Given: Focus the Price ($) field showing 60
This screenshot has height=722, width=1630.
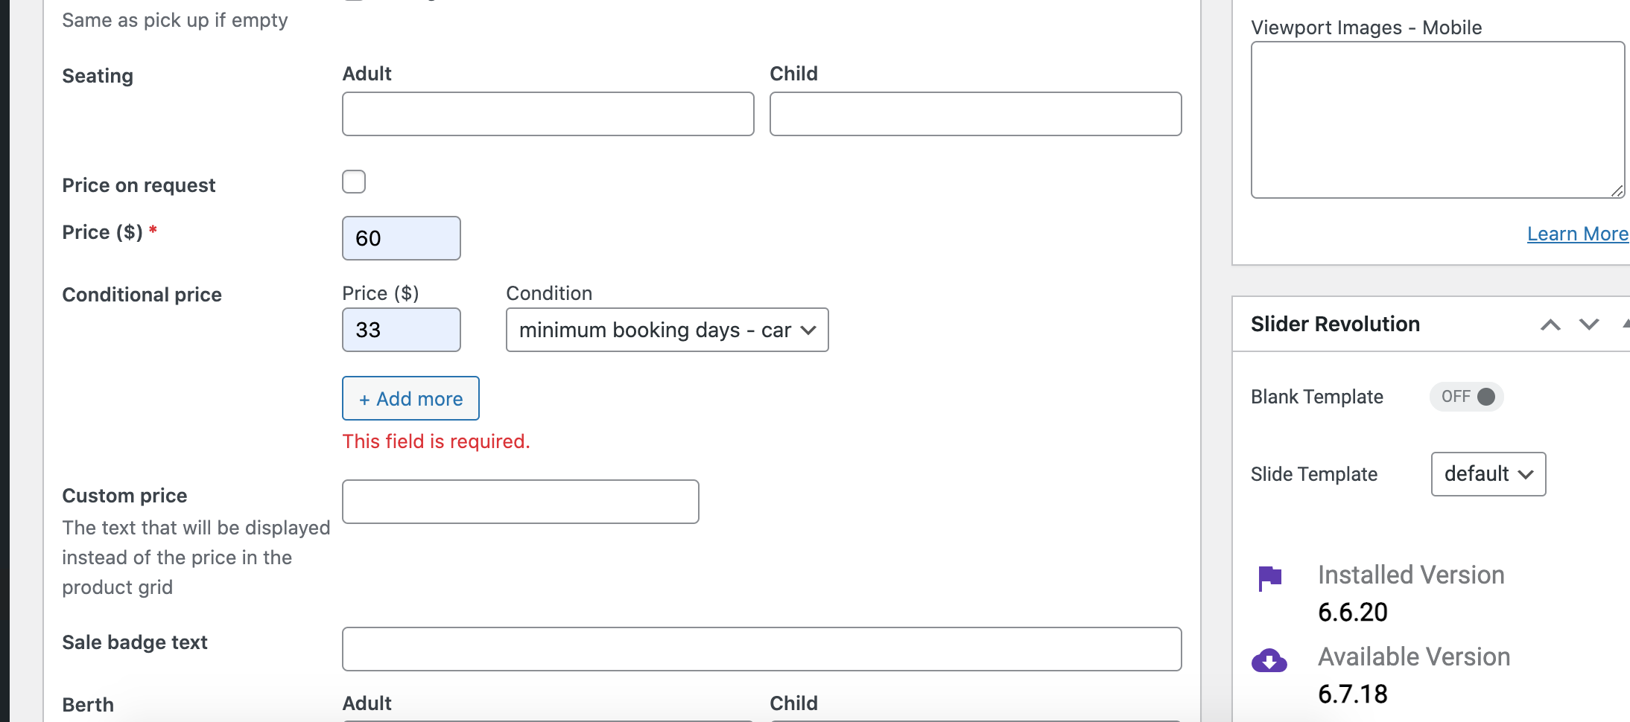Looking at the screenshot, I should tap(402, 238).
